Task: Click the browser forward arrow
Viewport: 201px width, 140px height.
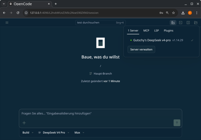Action: (11, 13)
